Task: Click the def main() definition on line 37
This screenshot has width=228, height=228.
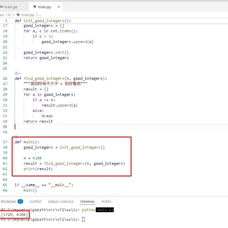Action: (x=27, y=142)
